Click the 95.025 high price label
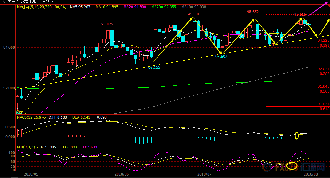 point(107,24)
